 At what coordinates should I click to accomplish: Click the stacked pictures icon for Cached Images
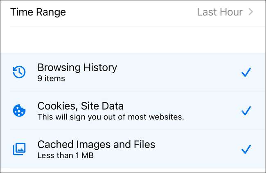[x=19, y=149]
